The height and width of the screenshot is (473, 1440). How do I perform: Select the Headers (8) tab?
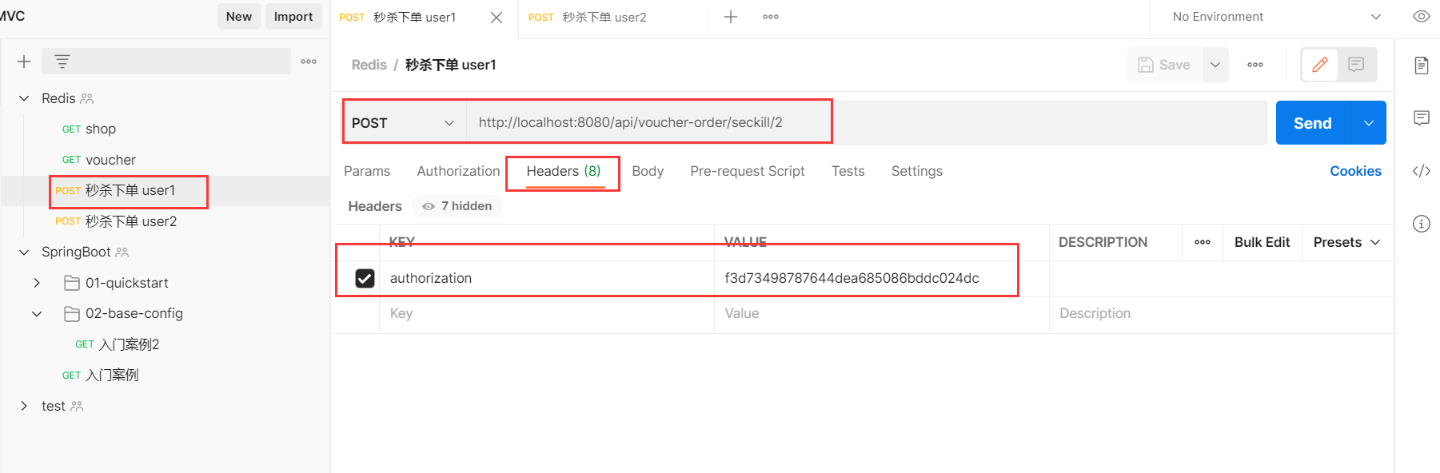(564, 171)
